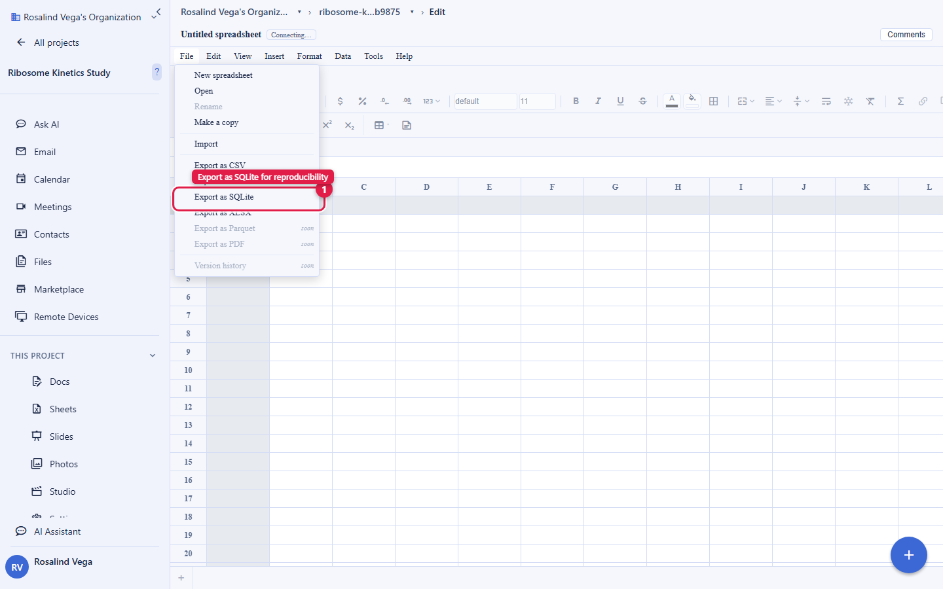943x589 pixels.
Task: Open the Comments panel
Action: (x=906, y=35)
